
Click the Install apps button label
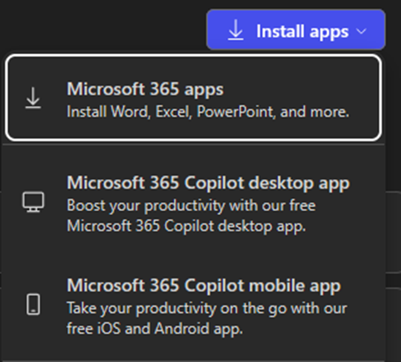click(x=302, y=32)
